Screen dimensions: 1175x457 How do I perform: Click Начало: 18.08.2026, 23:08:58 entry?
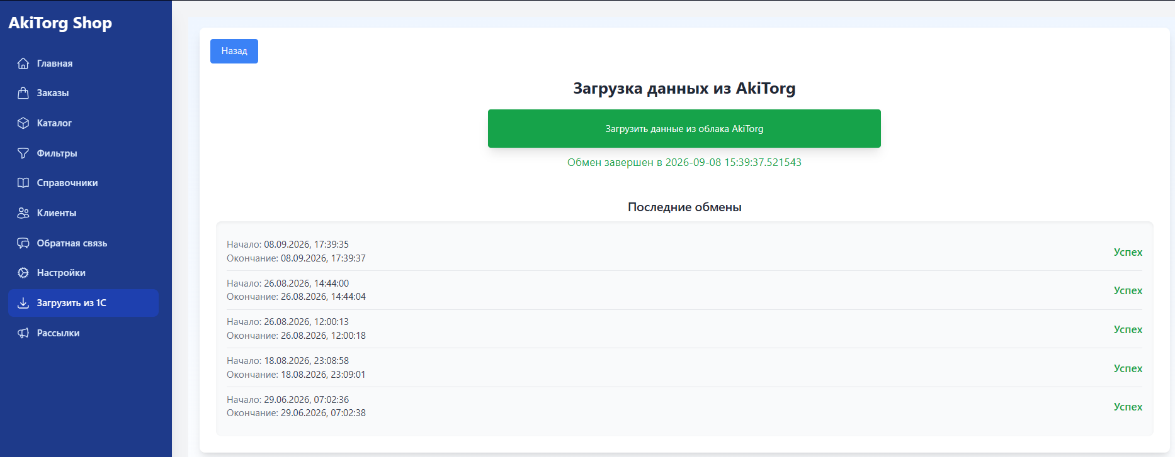(288, 361)
